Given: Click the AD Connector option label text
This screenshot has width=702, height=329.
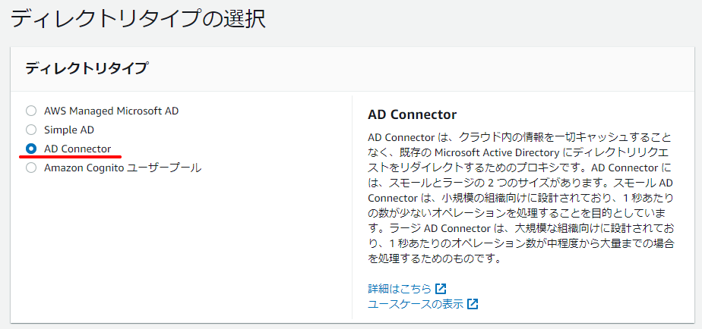Looking at the screenshot, I should coord(77,149).
